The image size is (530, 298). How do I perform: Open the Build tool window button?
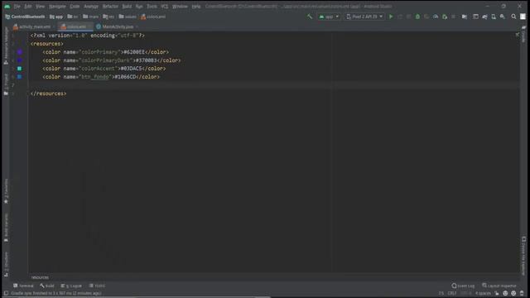47,286
